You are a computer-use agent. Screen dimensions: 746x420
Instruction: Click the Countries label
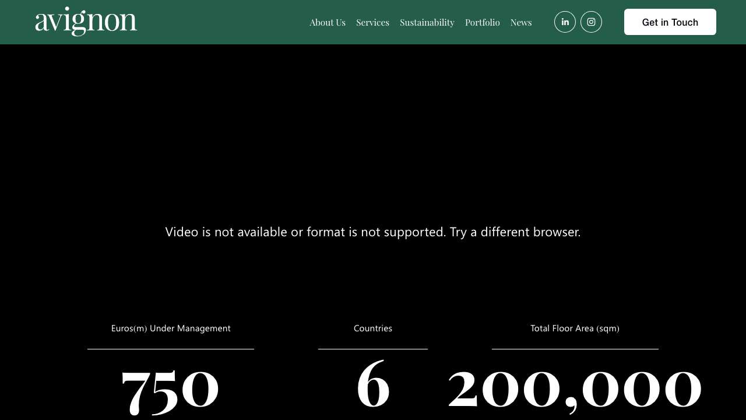pyautogui.click(x=373, y=328)
